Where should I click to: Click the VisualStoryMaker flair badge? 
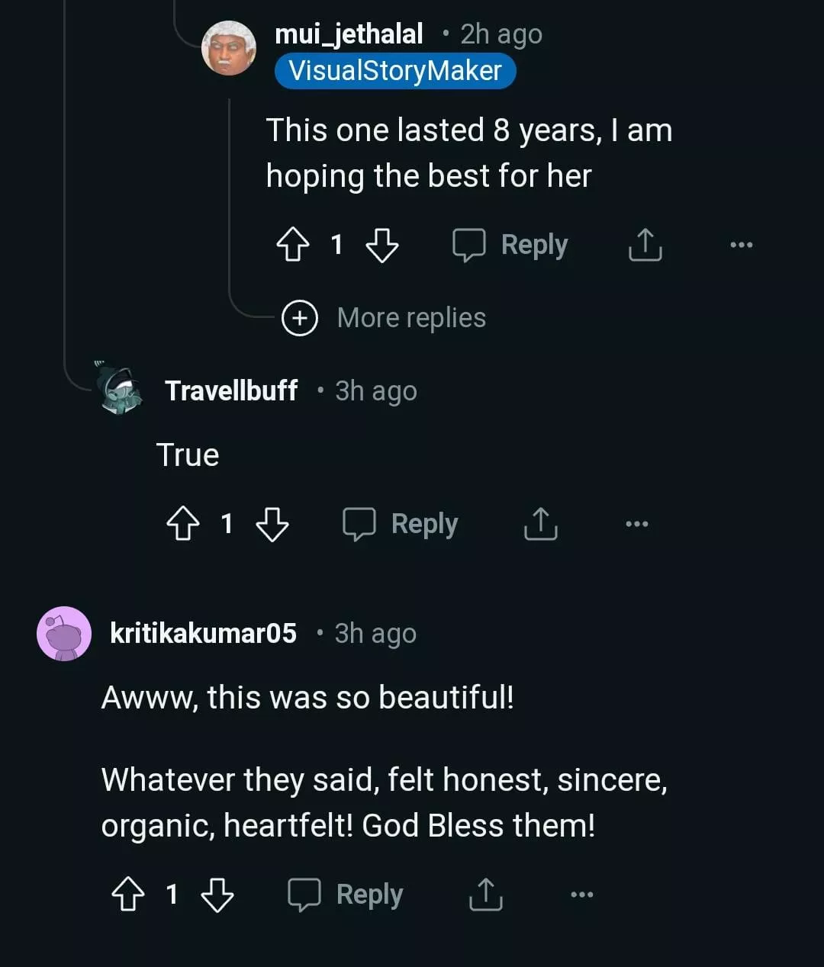pos(395,71)
